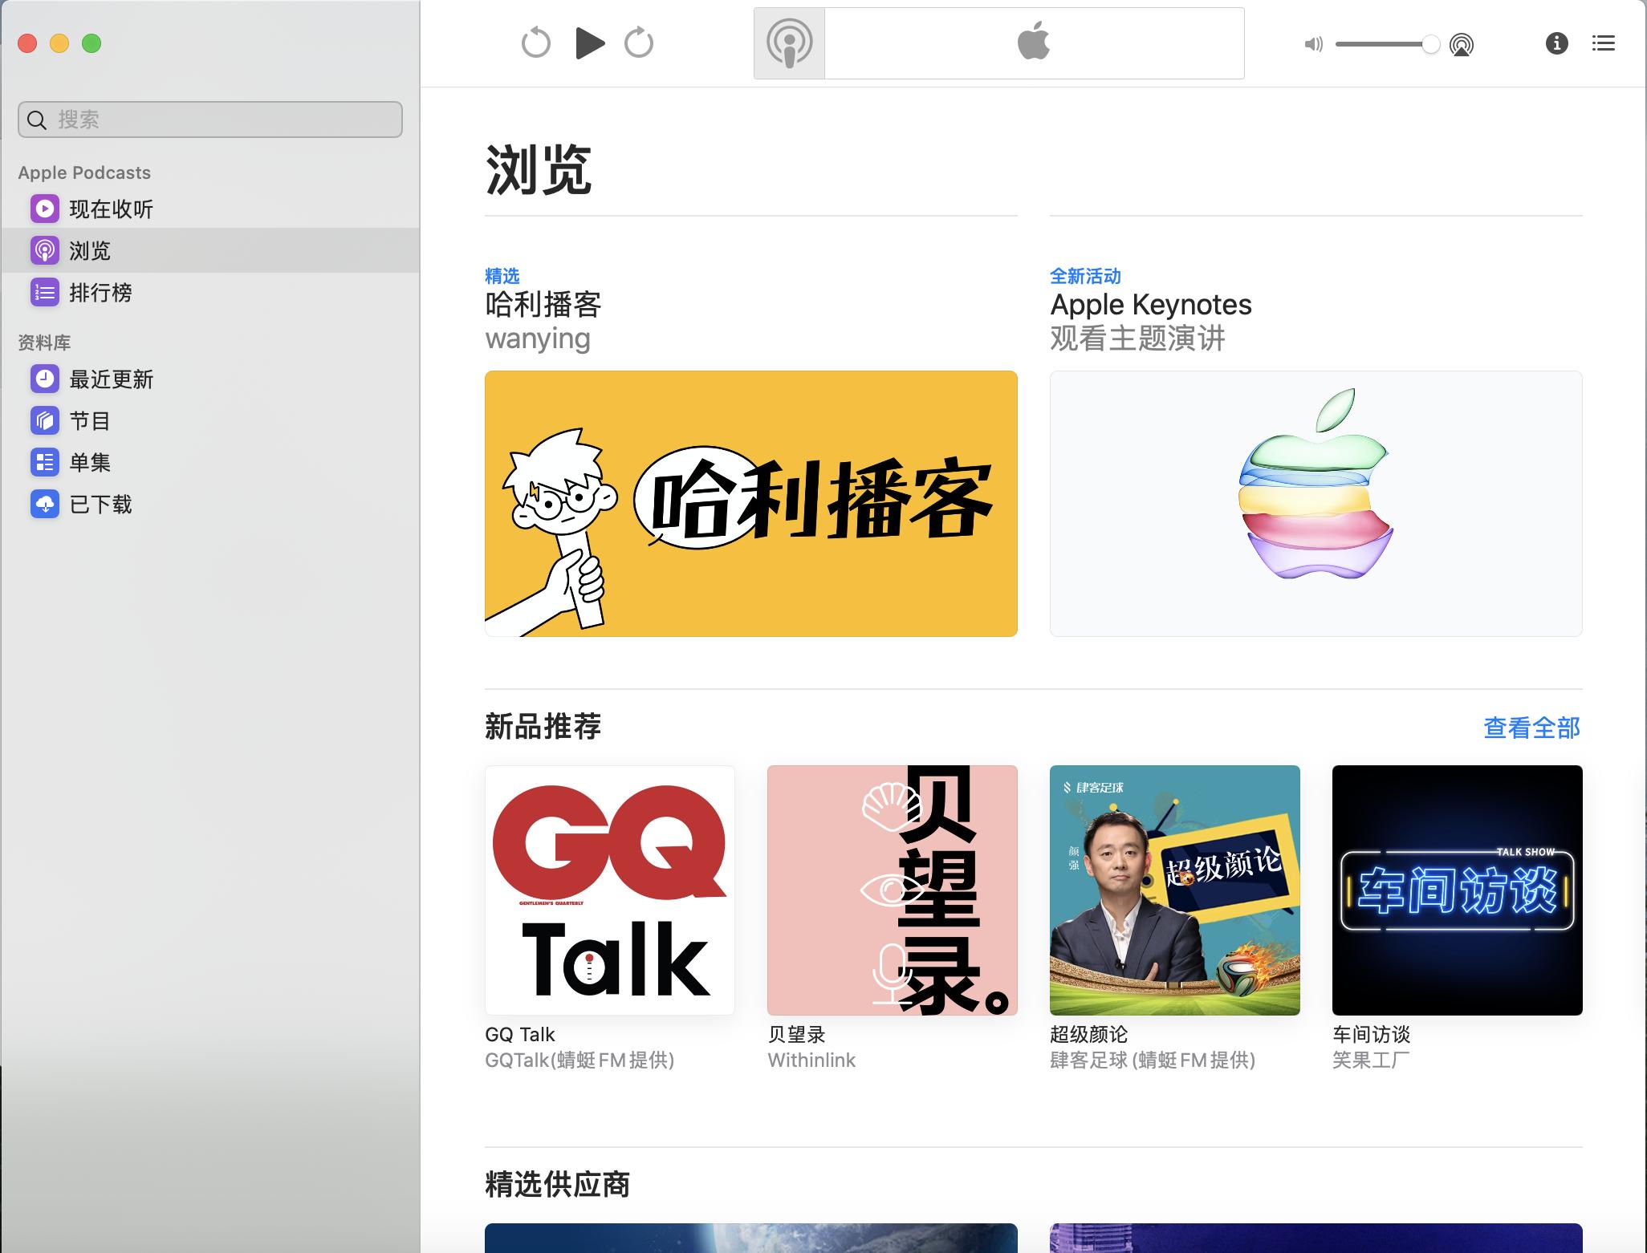1647x1253 pixels.
Task: Click the "全新活动" label above Apple Keynotes
Action: pos(1084,276)
